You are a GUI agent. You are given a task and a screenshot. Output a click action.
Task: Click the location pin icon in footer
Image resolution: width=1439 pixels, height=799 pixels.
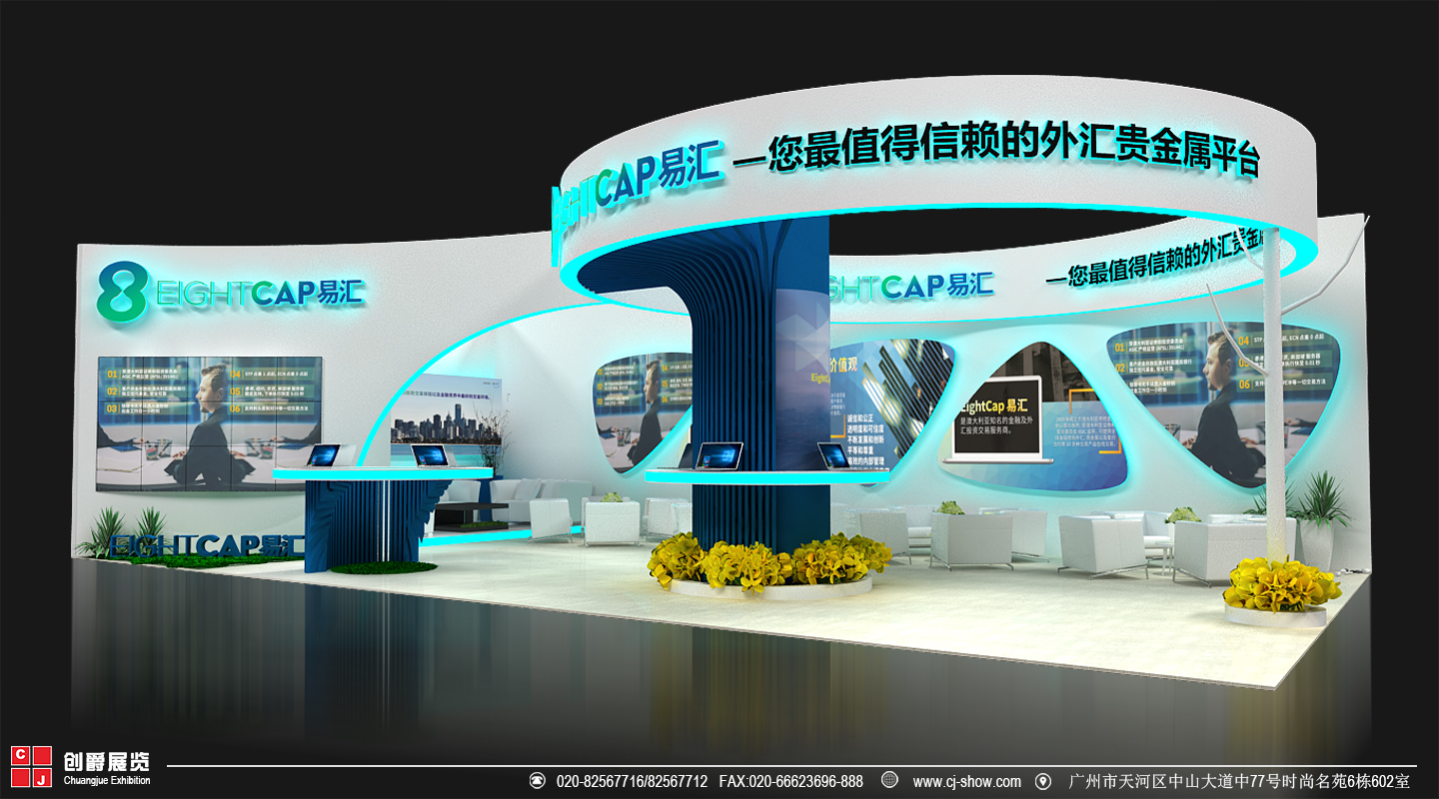[x=1043, y=781]
